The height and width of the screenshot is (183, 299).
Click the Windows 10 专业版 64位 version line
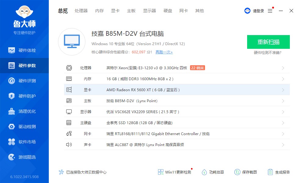138,44
